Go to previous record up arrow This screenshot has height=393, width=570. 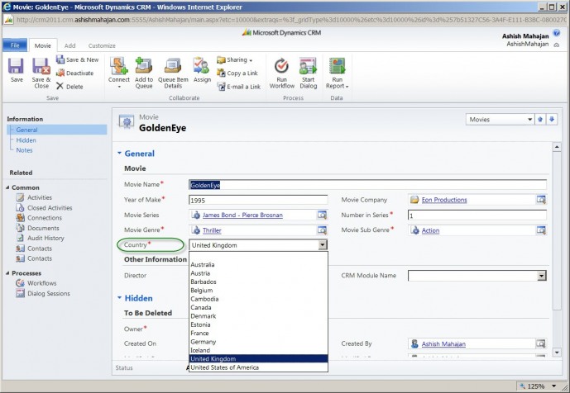pos(540,120)
